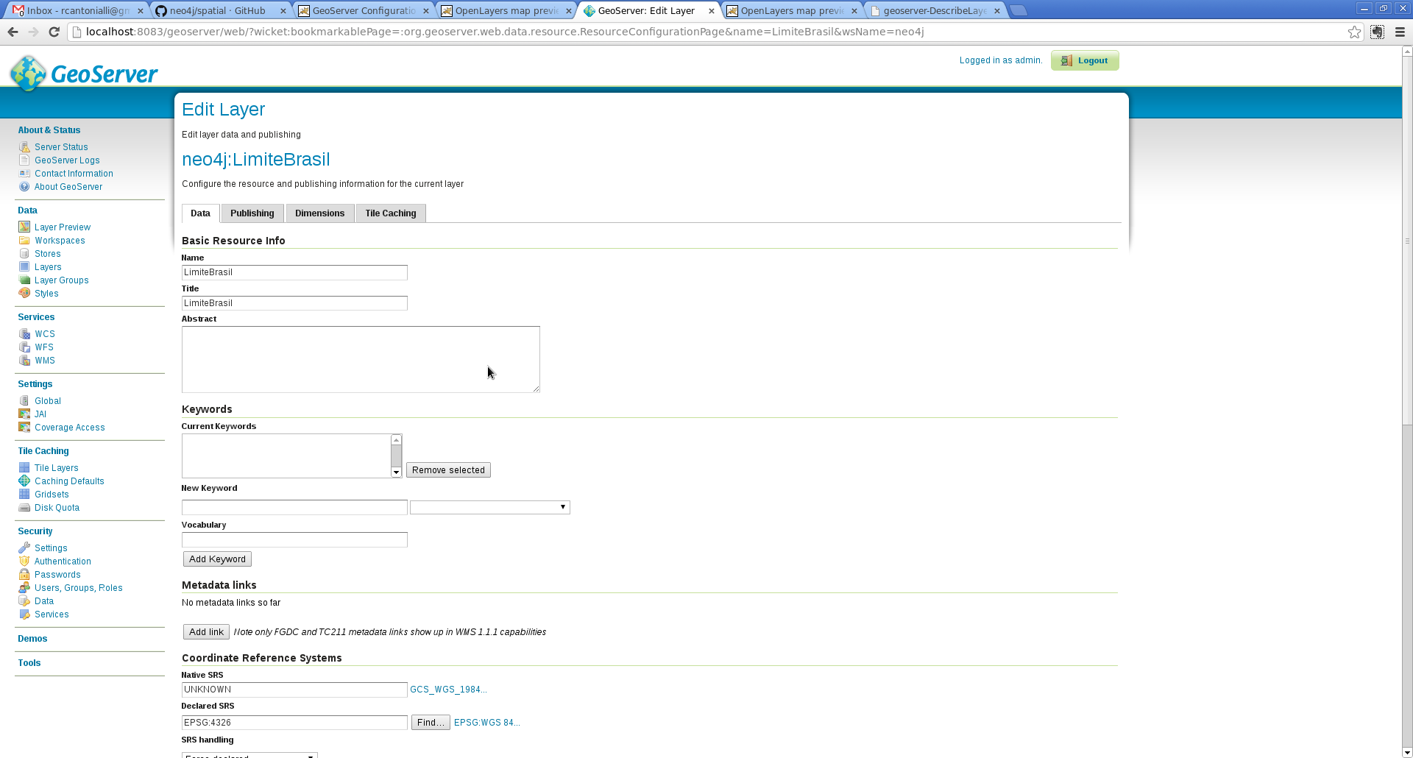Open the GCS_WGS_1984... native SRS link

[448, 690]
